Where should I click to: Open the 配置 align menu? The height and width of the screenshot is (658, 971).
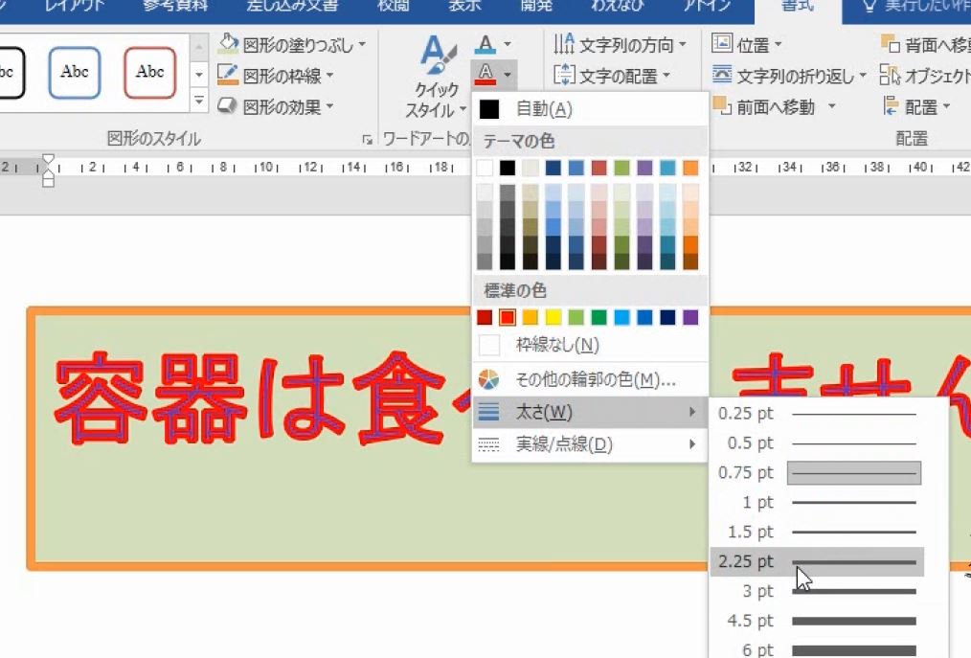pos(916,106)
